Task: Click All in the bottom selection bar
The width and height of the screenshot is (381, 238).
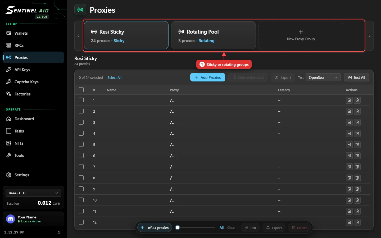Action: click(x=221, y=227)
